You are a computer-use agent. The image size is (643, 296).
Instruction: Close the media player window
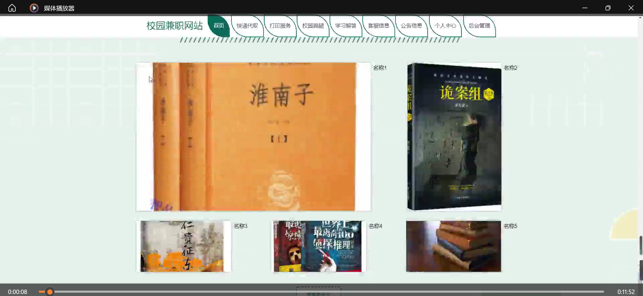(x=631, y=8)
